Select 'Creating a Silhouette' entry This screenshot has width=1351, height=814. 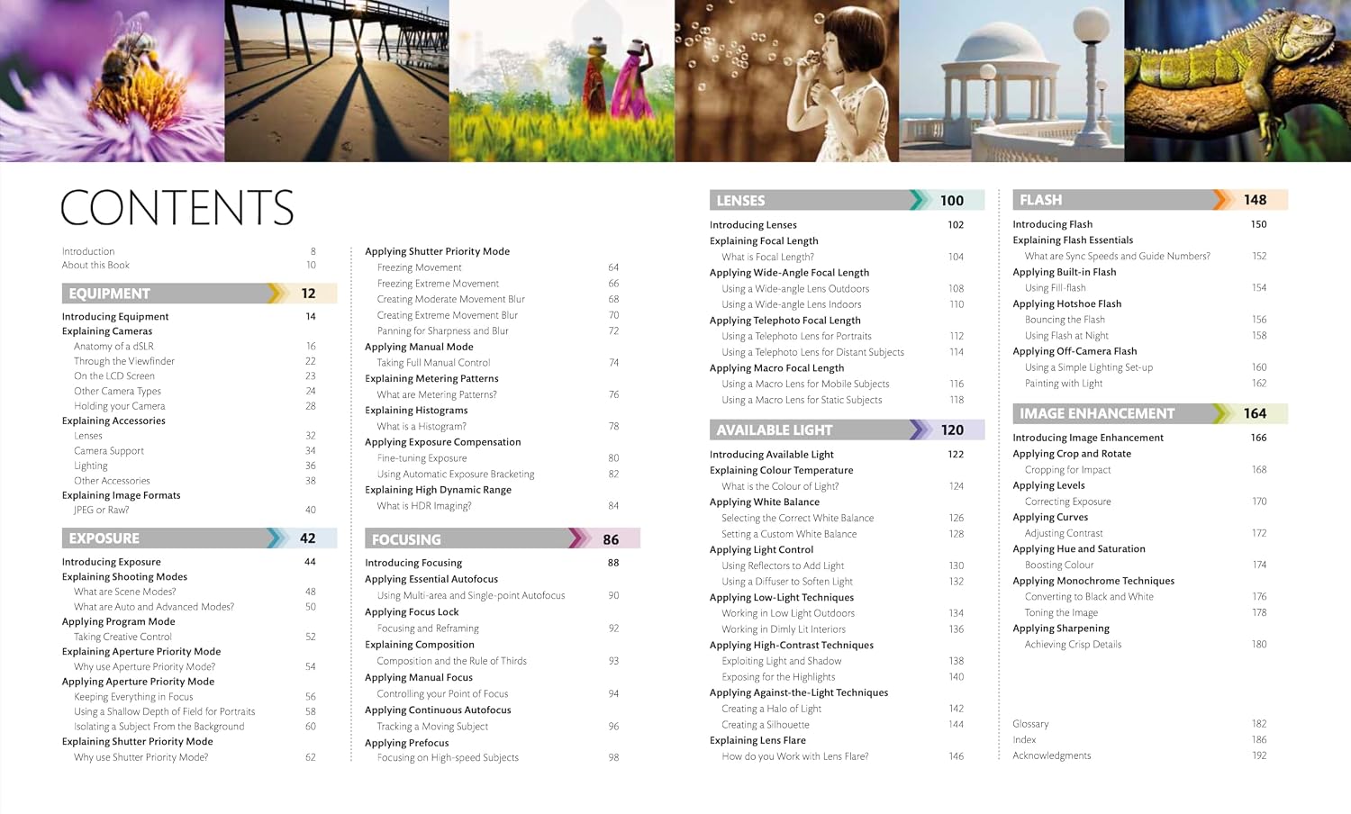tap(766, 725)
